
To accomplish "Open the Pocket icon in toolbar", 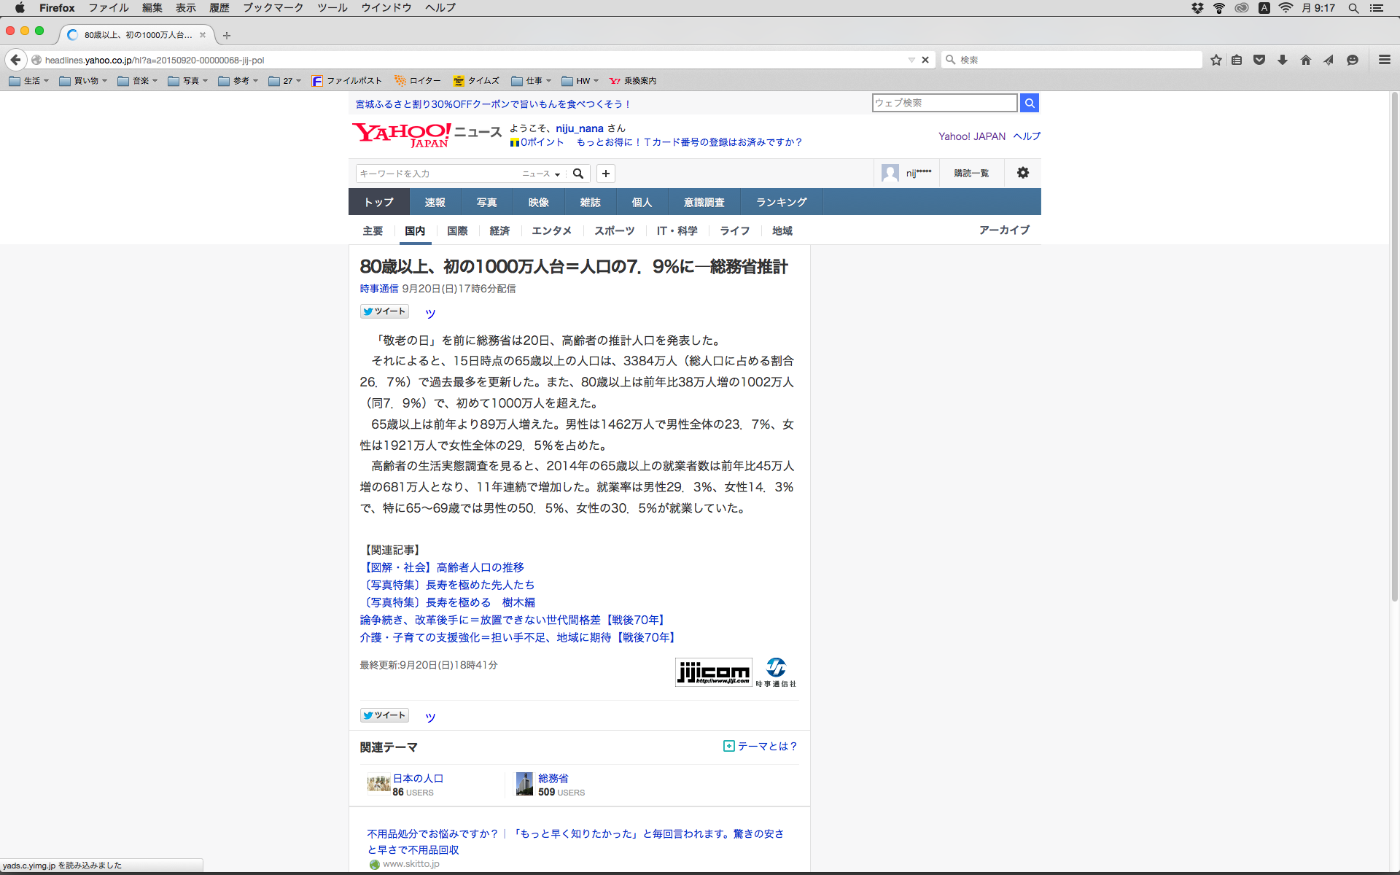I will (1259, 60).
